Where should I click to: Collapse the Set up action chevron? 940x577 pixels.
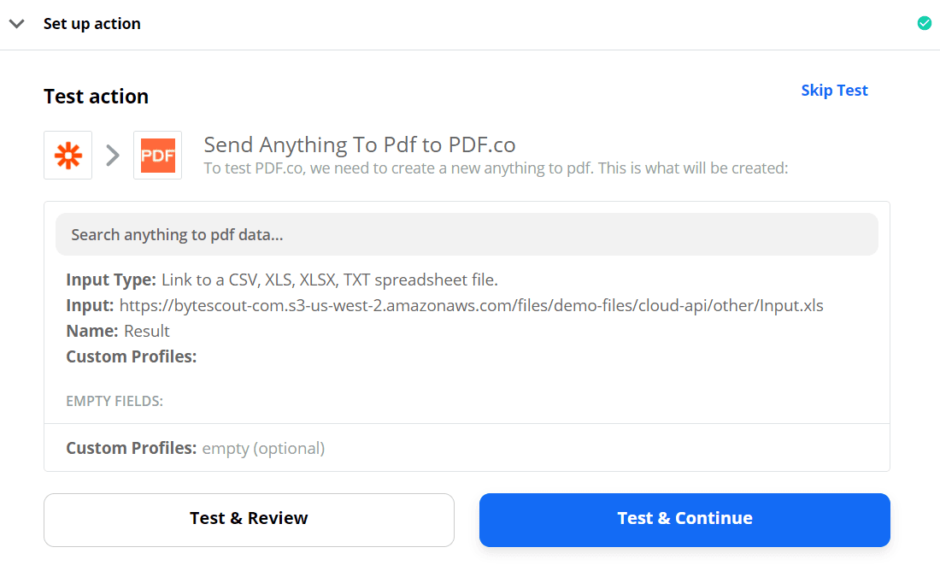(x=16, y=24)
